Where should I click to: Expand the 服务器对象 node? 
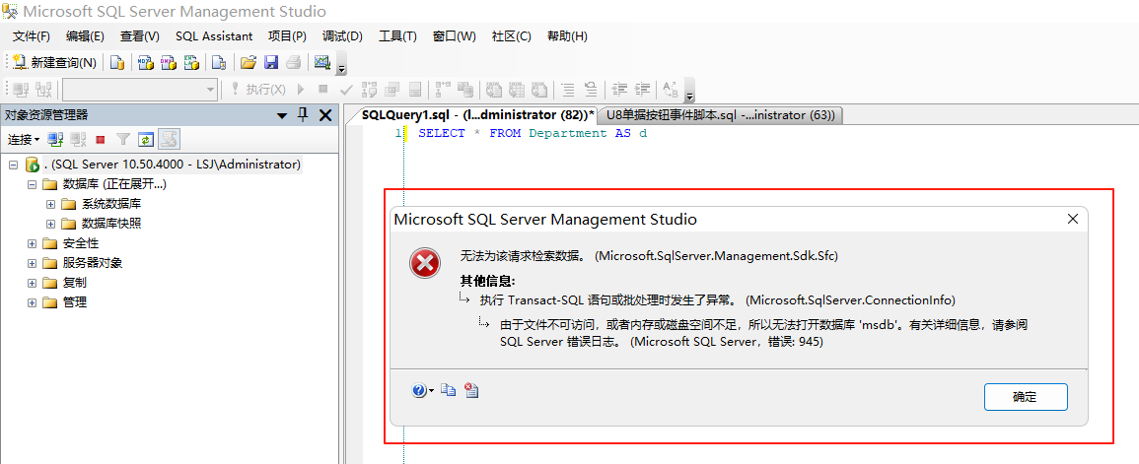[x=32, y=263]
